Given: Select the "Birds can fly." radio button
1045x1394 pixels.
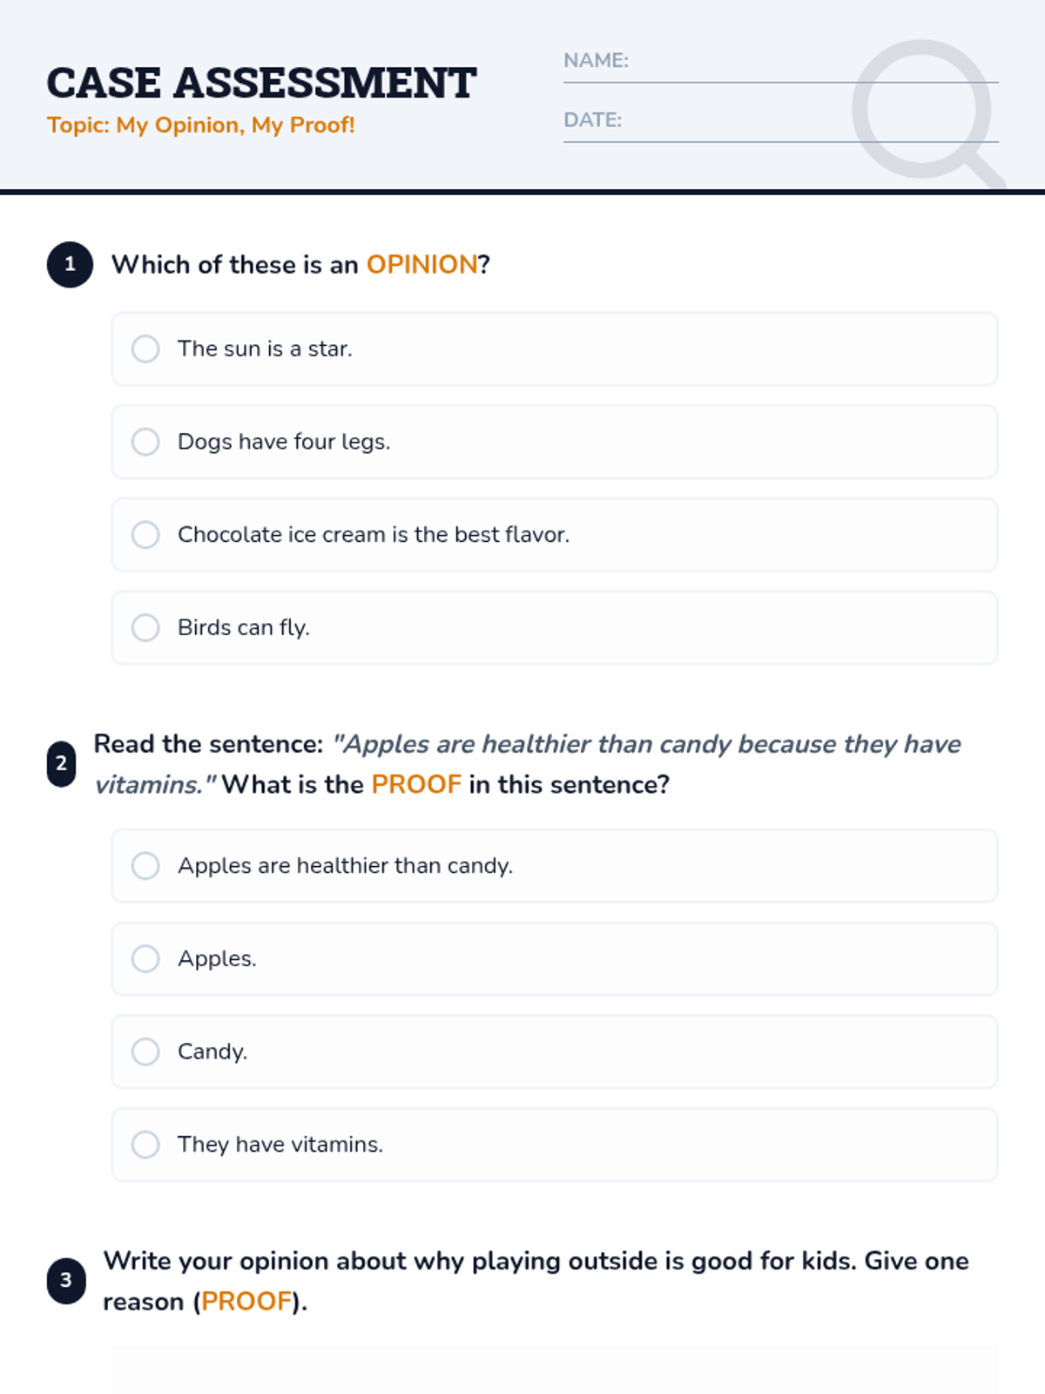Looking at the screenshot, I should coord(145,627).
